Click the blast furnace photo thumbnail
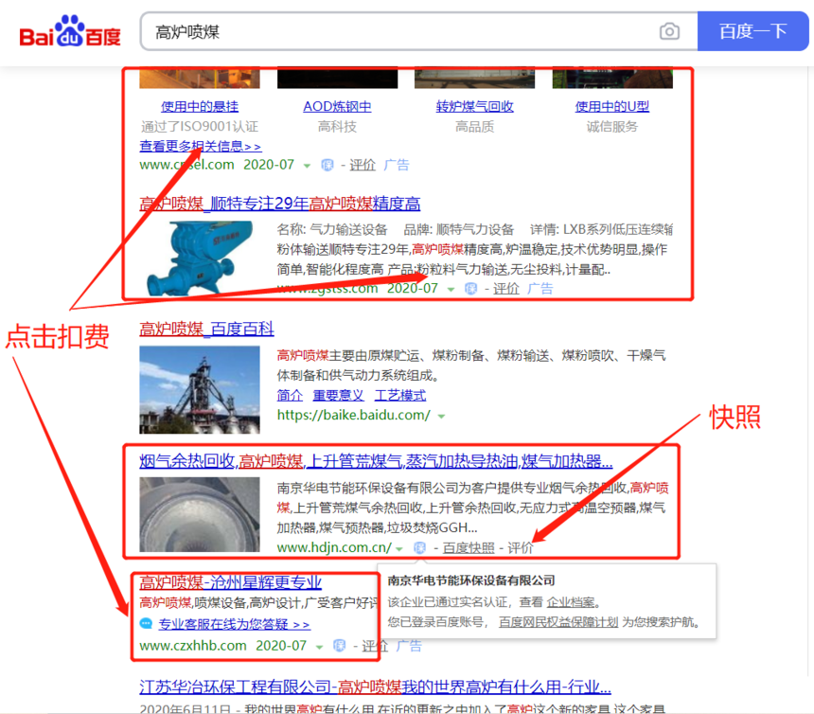814x714 pixels. point(200,389)
